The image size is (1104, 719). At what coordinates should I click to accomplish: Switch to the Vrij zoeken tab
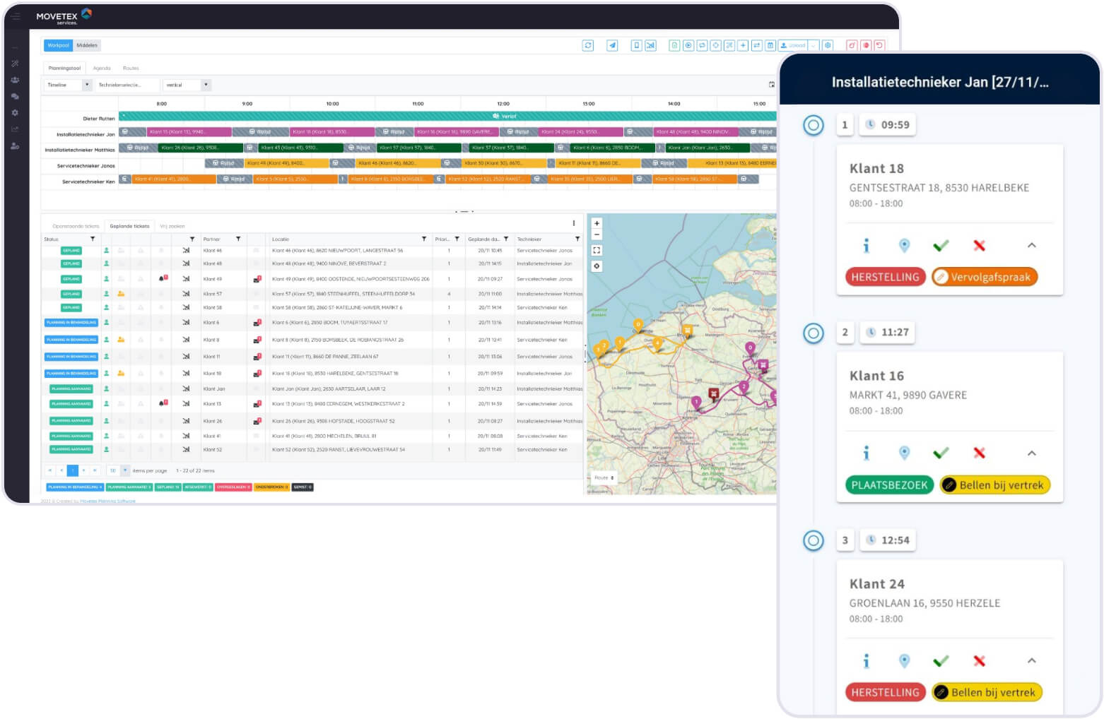click(172, 226)
